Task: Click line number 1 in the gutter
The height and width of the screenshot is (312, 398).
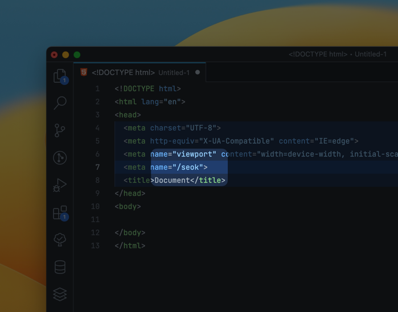Action: pyautogui.click(x=97, y=89)
